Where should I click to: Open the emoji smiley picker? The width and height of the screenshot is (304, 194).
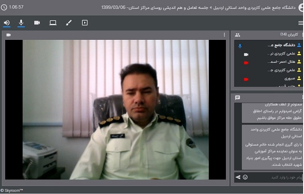(x=246, y=177)
